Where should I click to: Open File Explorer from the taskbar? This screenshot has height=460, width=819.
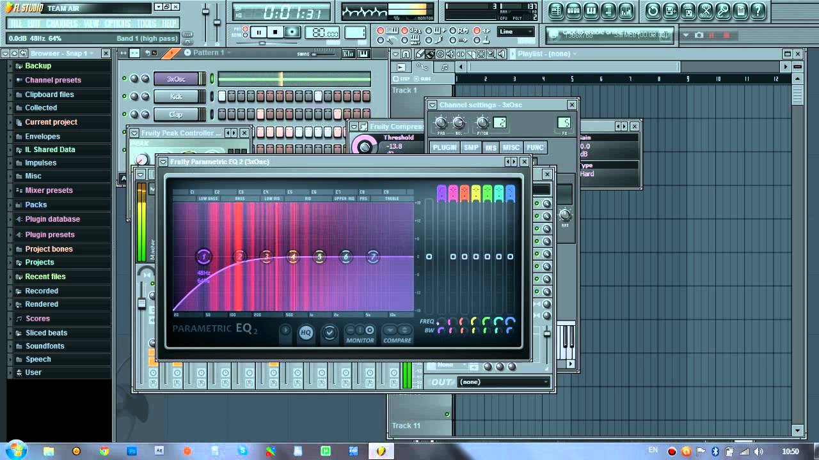[x=49, y=451]
